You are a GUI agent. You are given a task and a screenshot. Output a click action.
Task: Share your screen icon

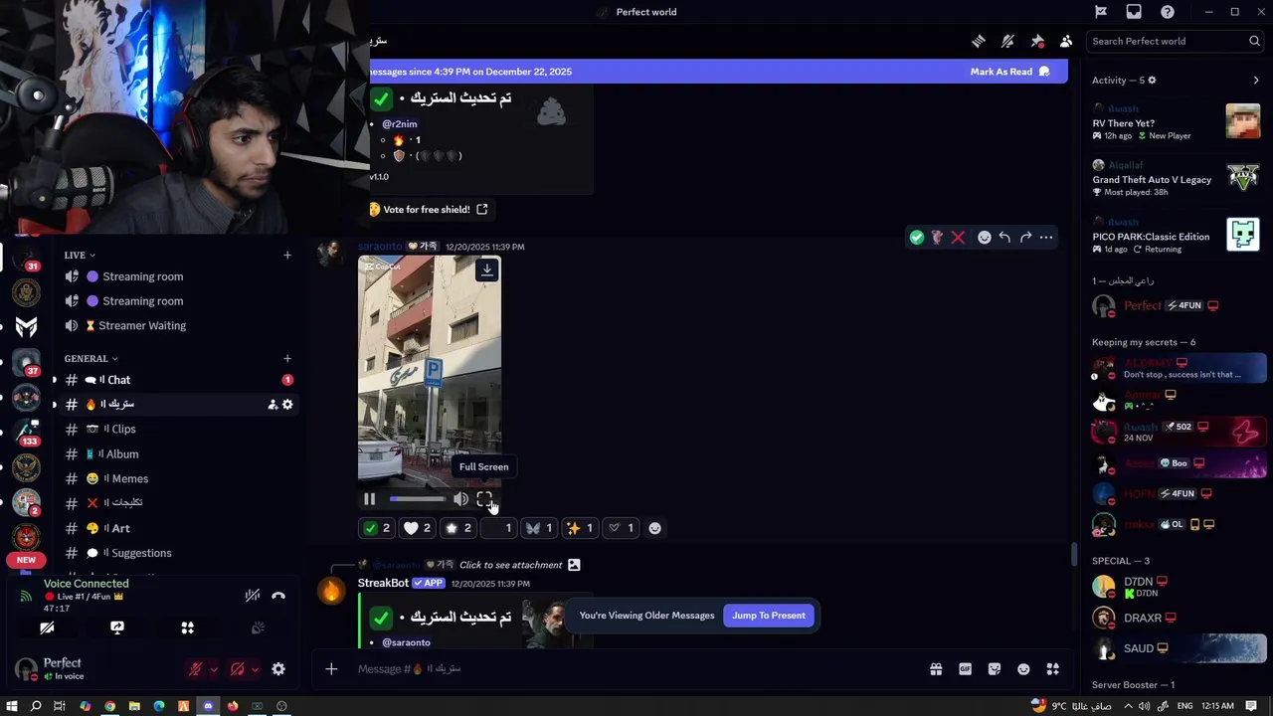117,627
